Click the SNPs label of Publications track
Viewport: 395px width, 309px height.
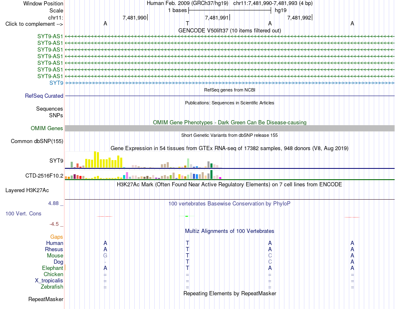[x=56, y=115]
